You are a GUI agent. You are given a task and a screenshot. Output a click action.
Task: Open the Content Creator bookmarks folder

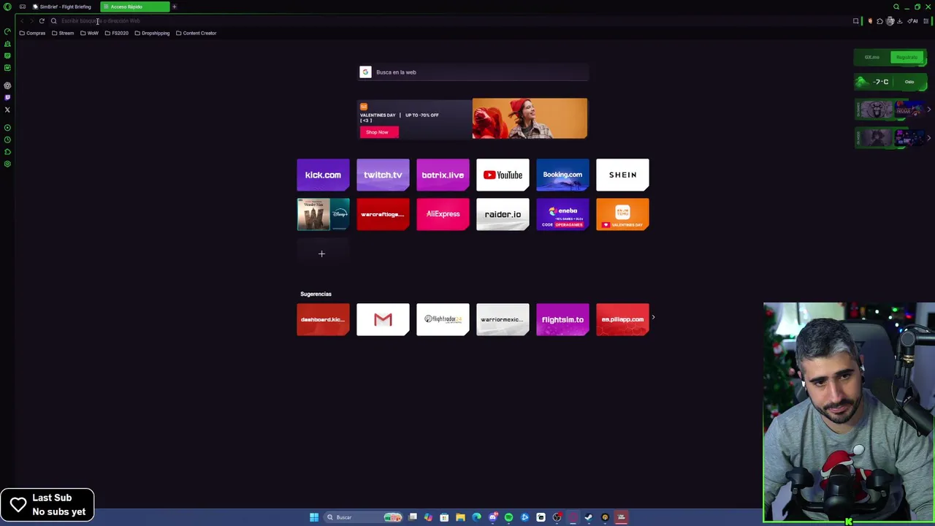point(196,33)
